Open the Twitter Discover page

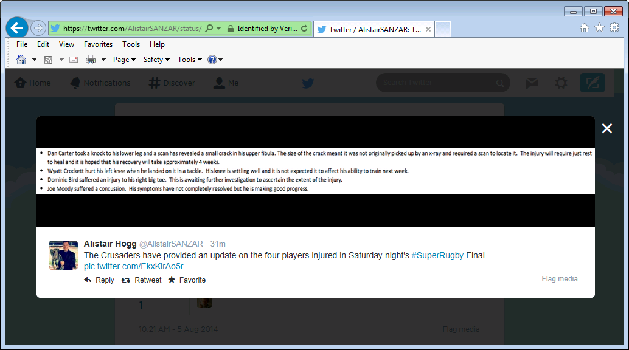172,83
